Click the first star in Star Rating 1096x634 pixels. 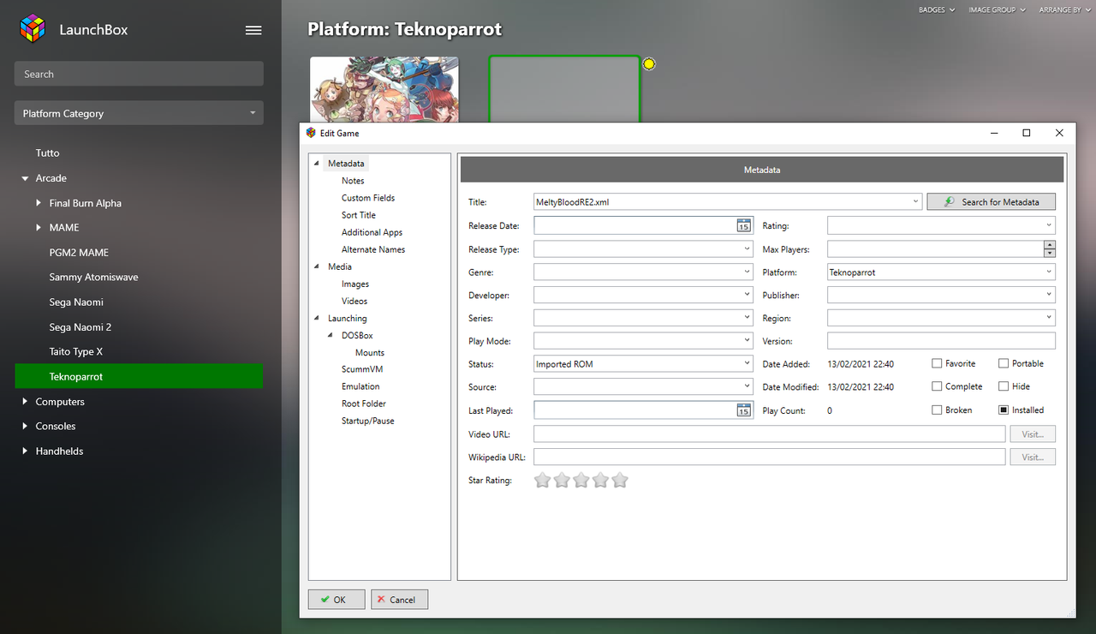(x=542, y=480)
